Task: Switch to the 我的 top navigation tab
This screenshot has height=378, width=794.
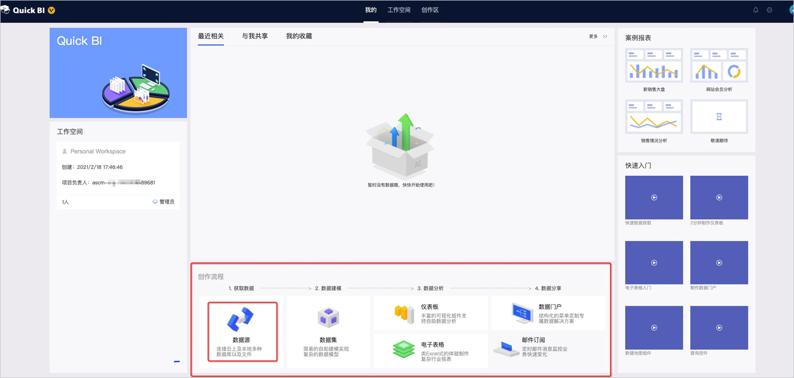Action: click(x=371, y=10)
